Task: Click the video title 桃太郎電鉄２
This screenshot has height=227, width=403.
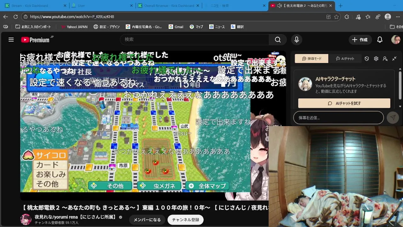Action: point(145,208)
